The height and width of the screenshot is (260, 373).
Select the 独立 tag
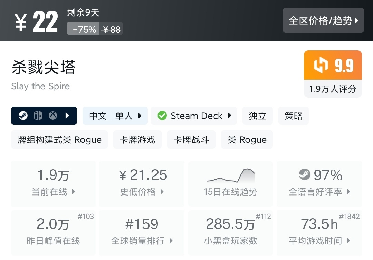(258, 116)
